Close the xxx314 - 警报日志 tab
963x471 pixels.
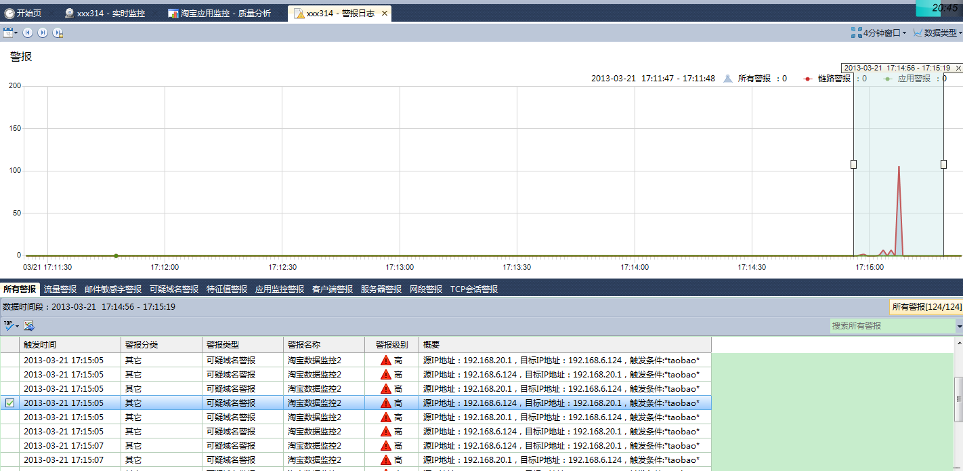pyautogui.click(x=385, y=14)
